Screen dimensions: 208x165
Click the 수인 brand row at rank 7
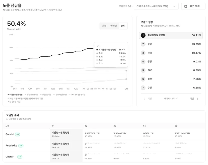point(171,88)
